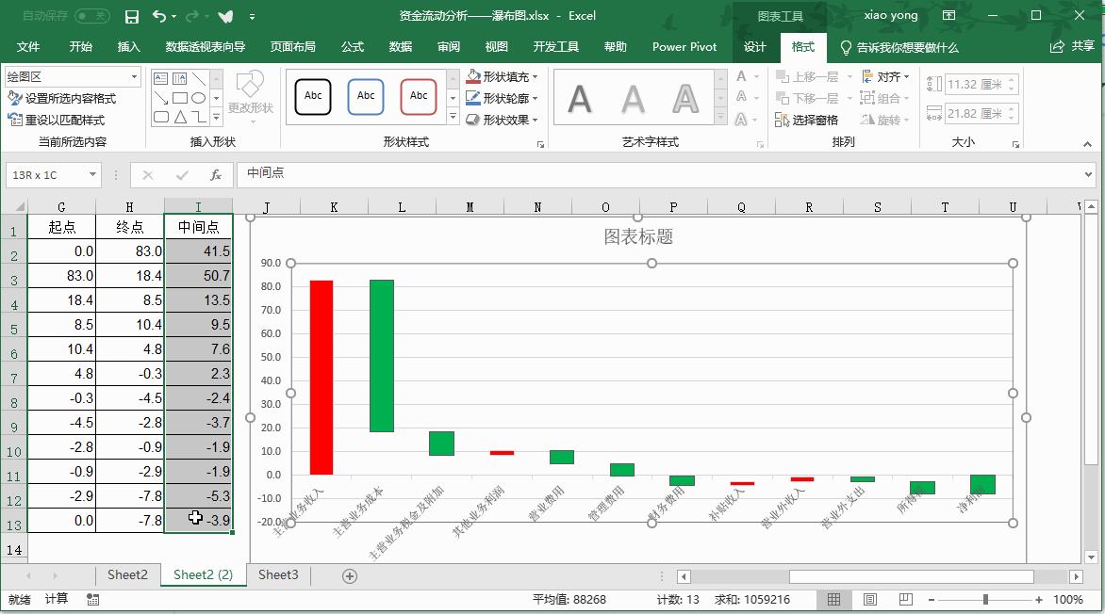Click the Undo icon

pyautogui.click(x=158, y=16)
